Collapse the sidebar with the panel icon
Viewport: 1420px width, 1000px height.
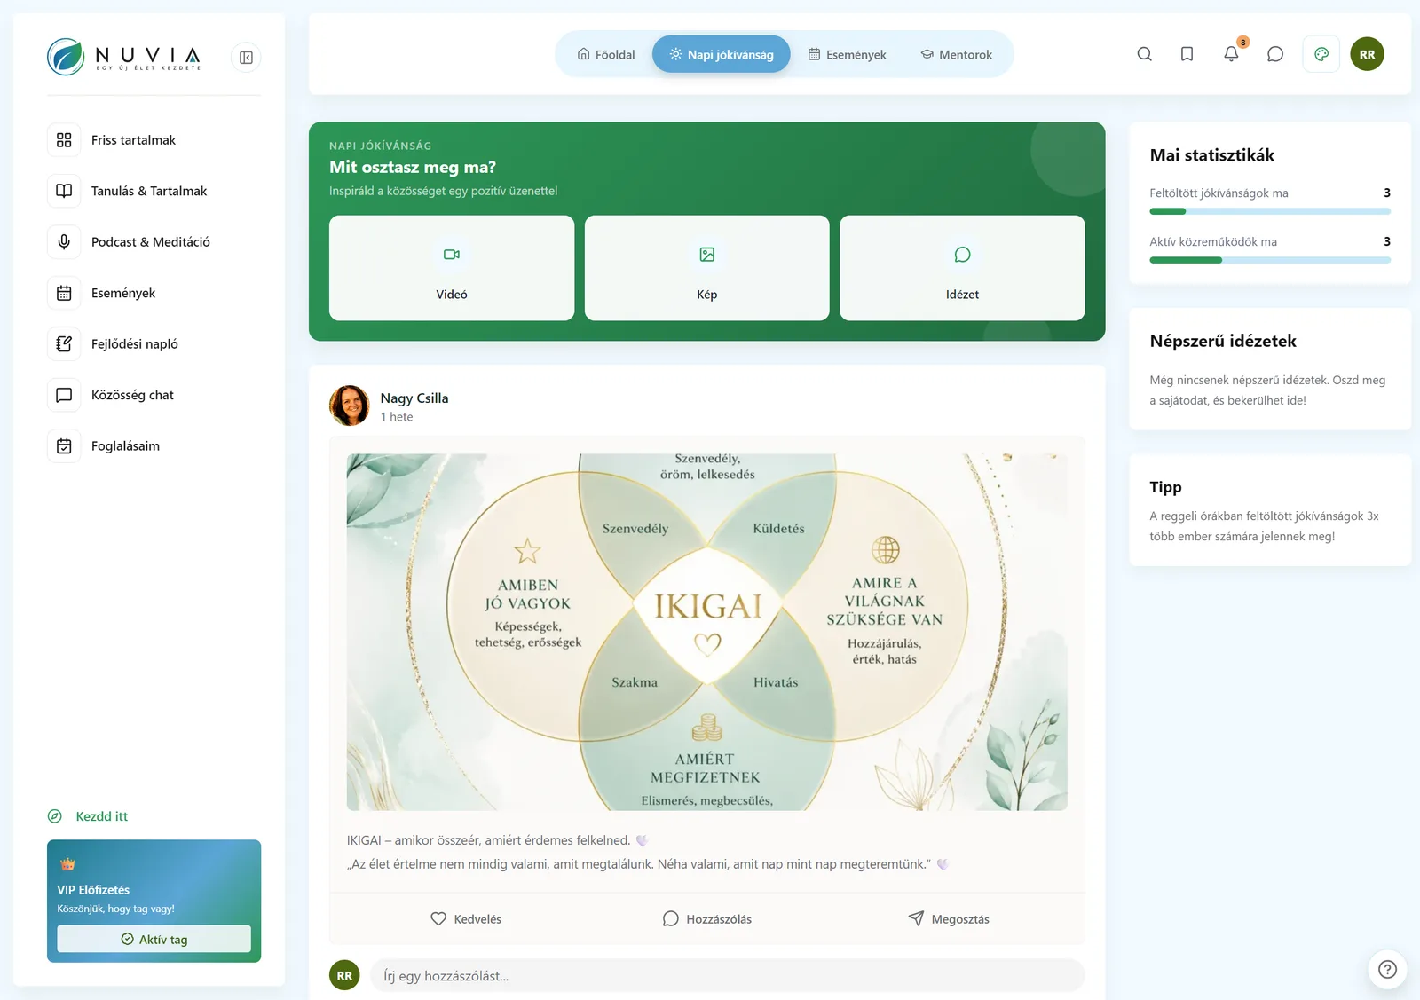click(x=246, y=58)
